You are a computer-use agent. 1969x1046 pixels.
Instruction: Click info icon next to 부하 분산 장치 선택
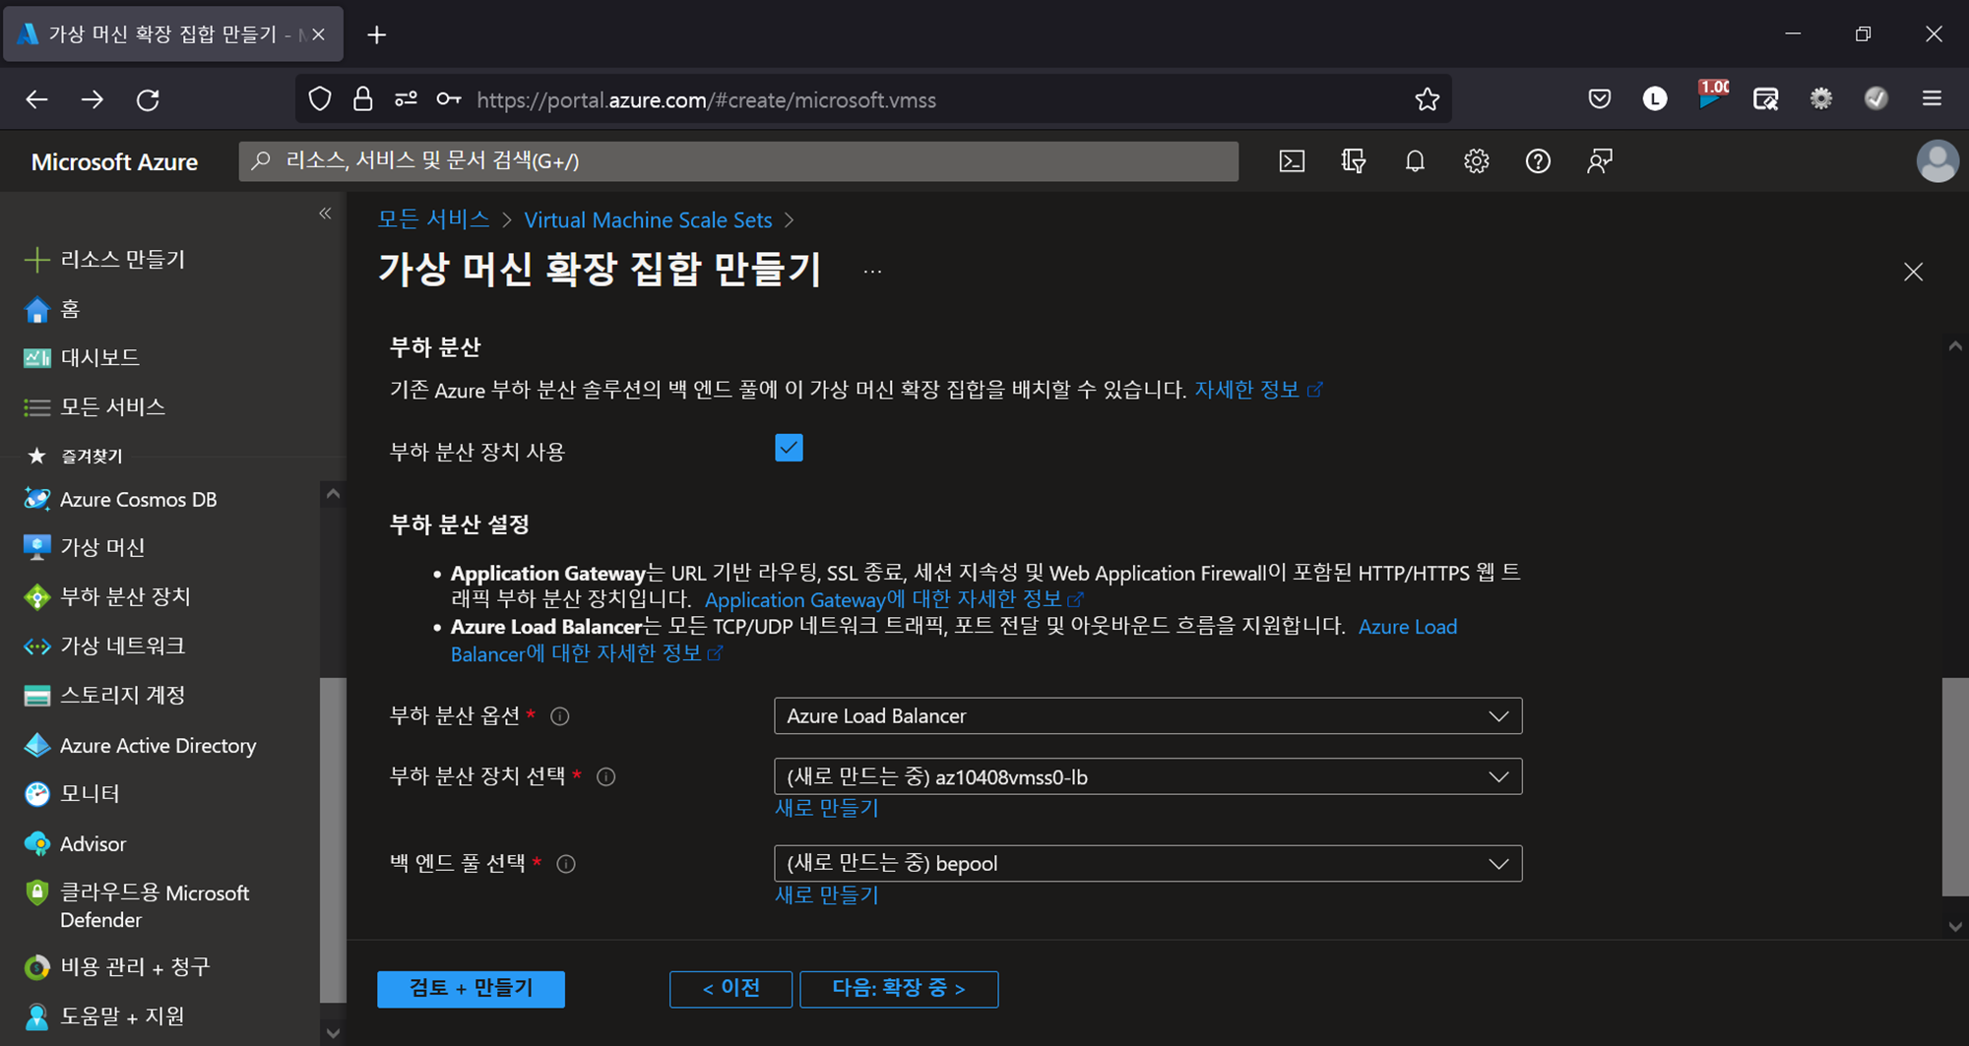pyautogui.click(x=606, y=777)
